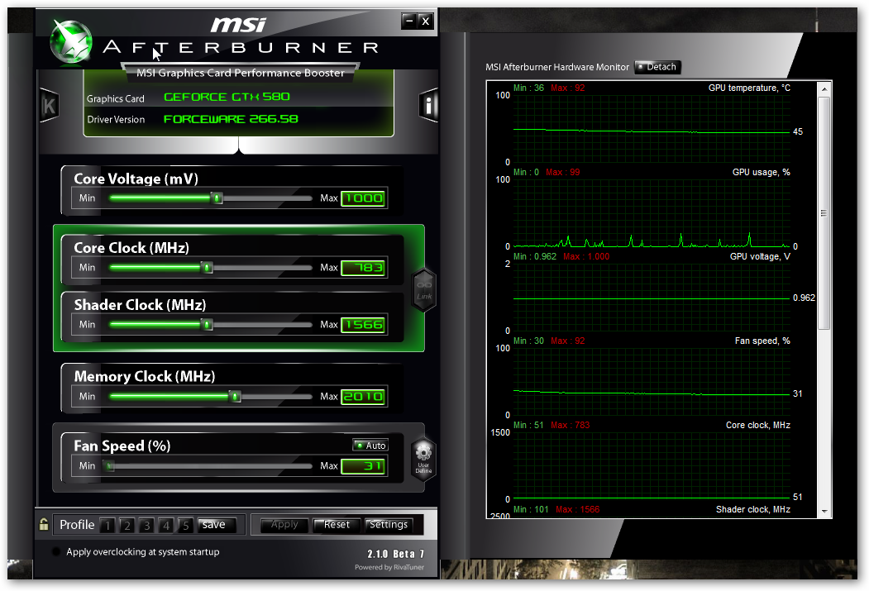The height and width of the screenshot is (591, 869).
Task: Click the Core Voltage slider handle
Action: pos(217,198)
